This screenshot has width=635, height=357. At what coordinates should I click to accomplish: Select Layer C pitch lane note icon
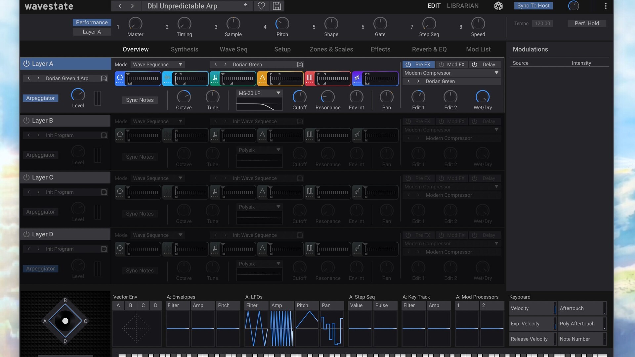215,192
